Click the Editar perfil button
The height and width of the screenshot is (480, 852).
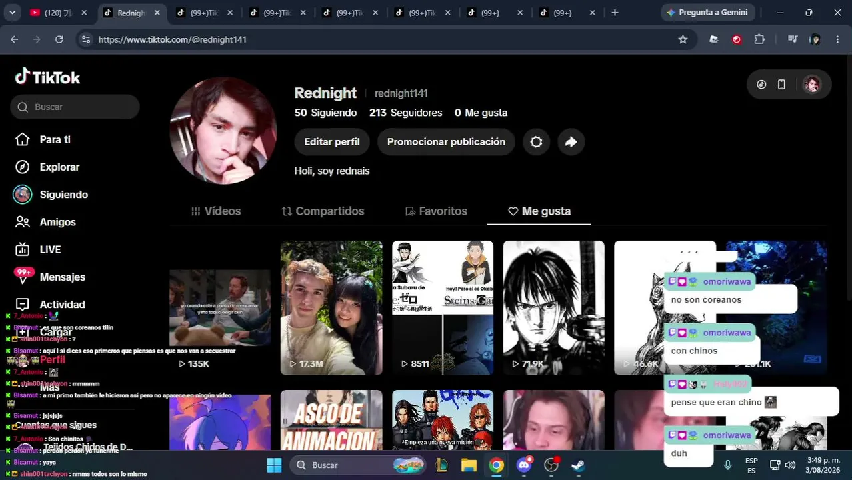click(x=332, y=142)
